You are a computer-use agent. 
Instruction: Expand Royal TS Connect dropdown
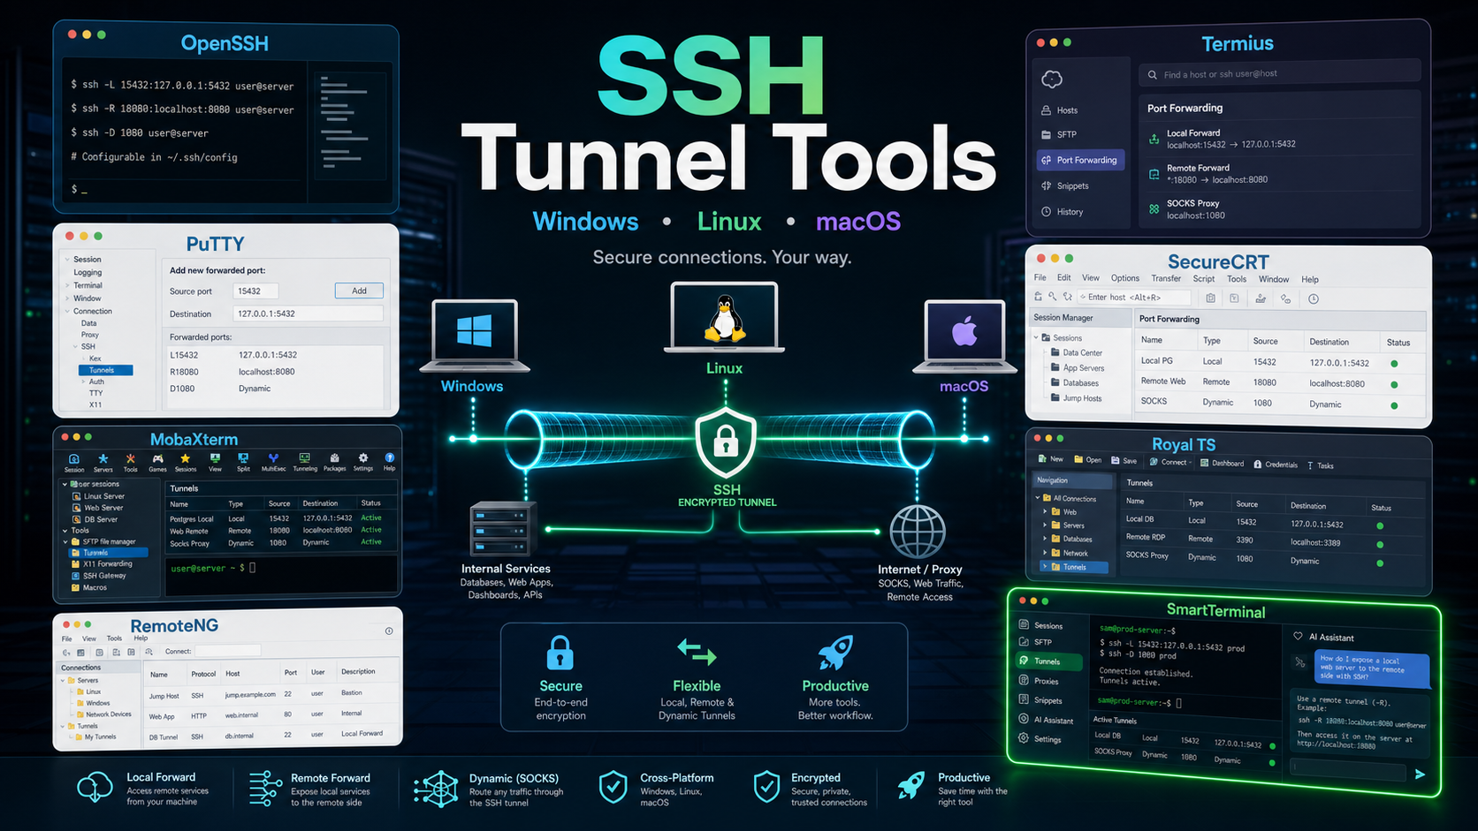point(1191,462)
